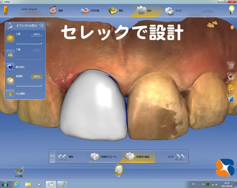Image resolution: width=237 pixels, height=188 pixels.
Task: Open the system menu orange arrow icon
Action: (x=5, y=10)
